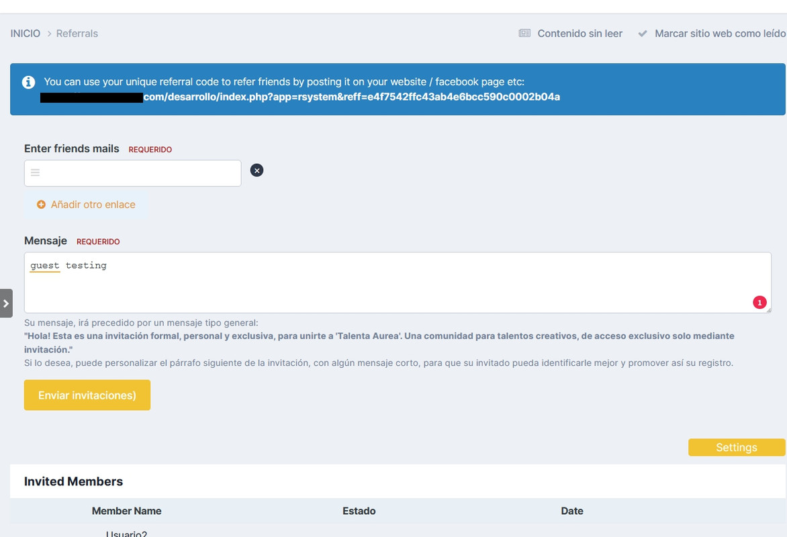Expand the left sidebar arrow tab

click(6, 303)
